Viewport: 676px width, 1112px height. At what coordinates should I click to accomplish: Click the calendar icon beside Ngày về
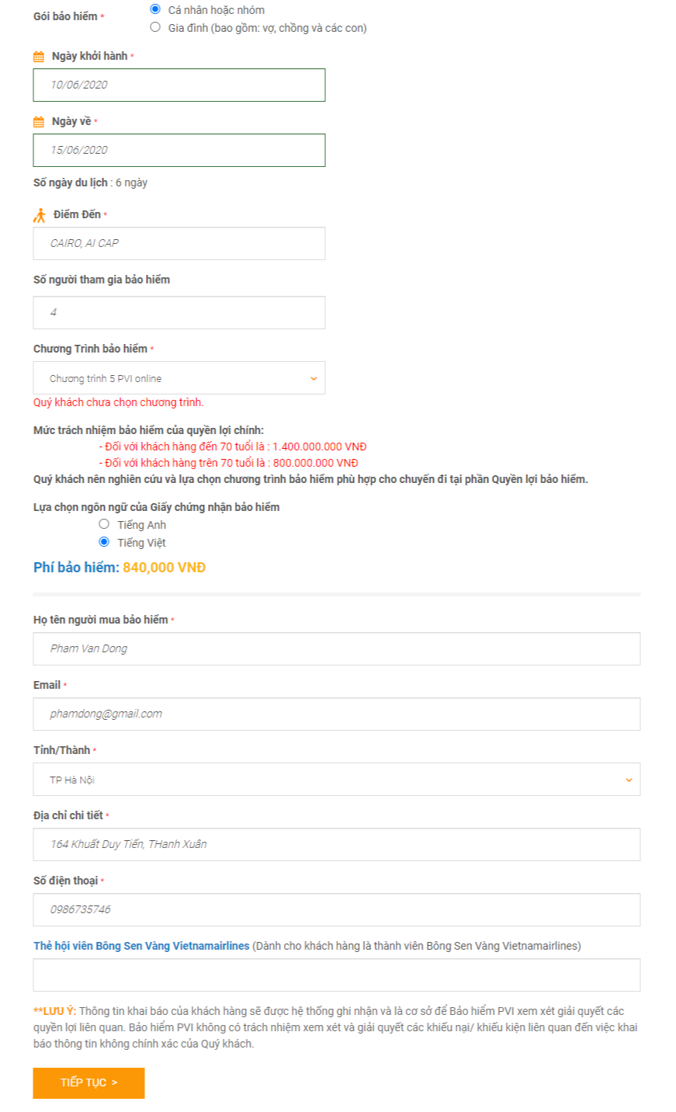click(x=39, y=122)
